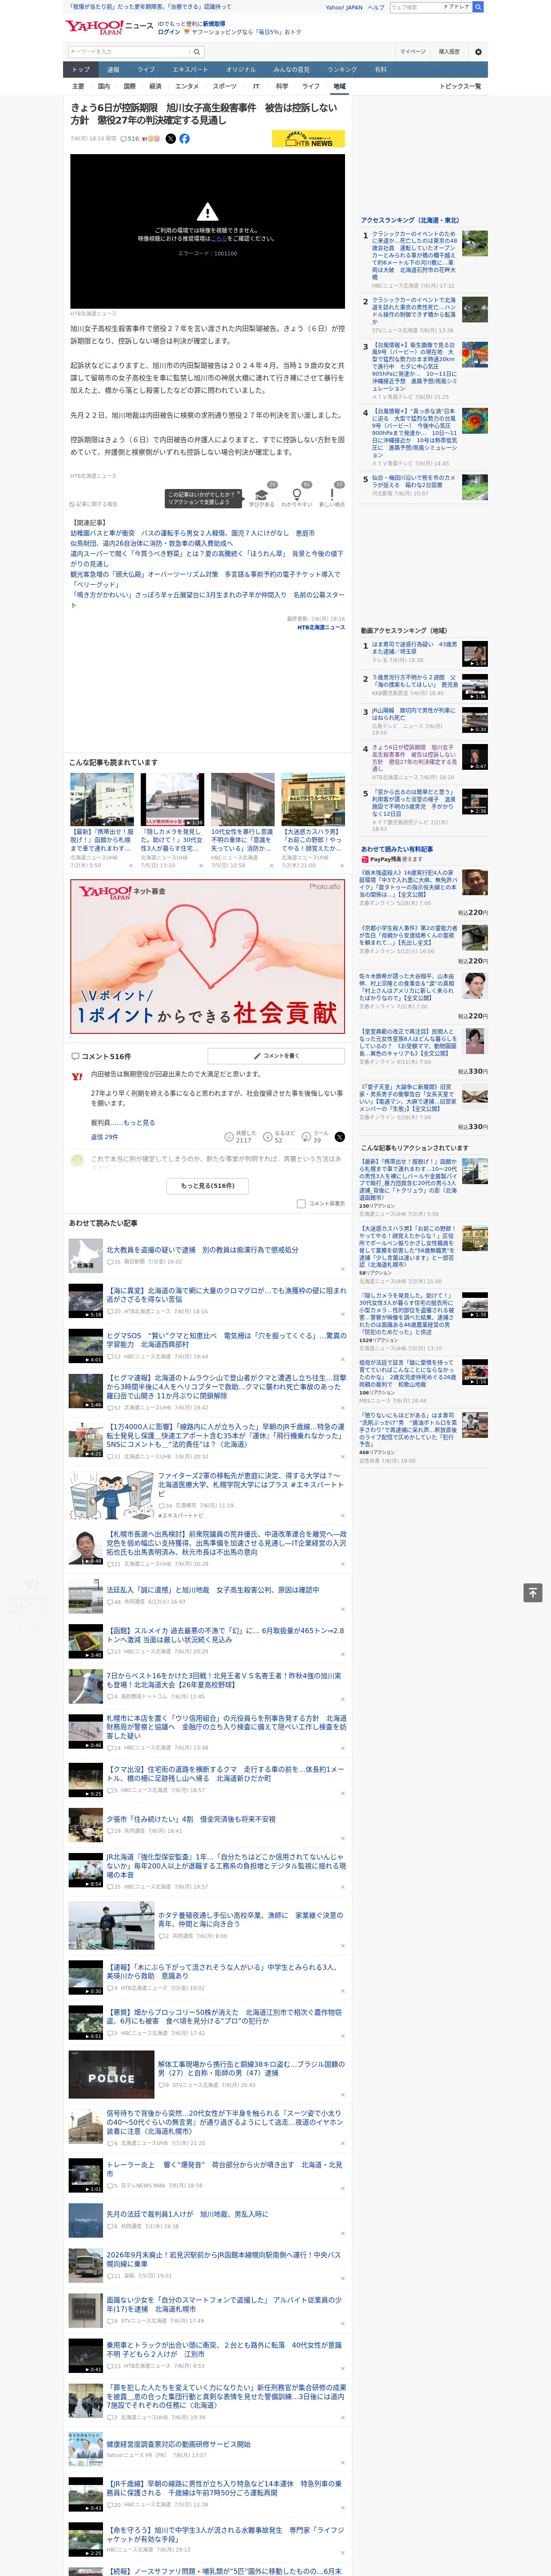Open the ファイターズ2軍の移転先 article
Image resolution: width=551 pixels, height=2576 pixels.
pos(250,1486)
